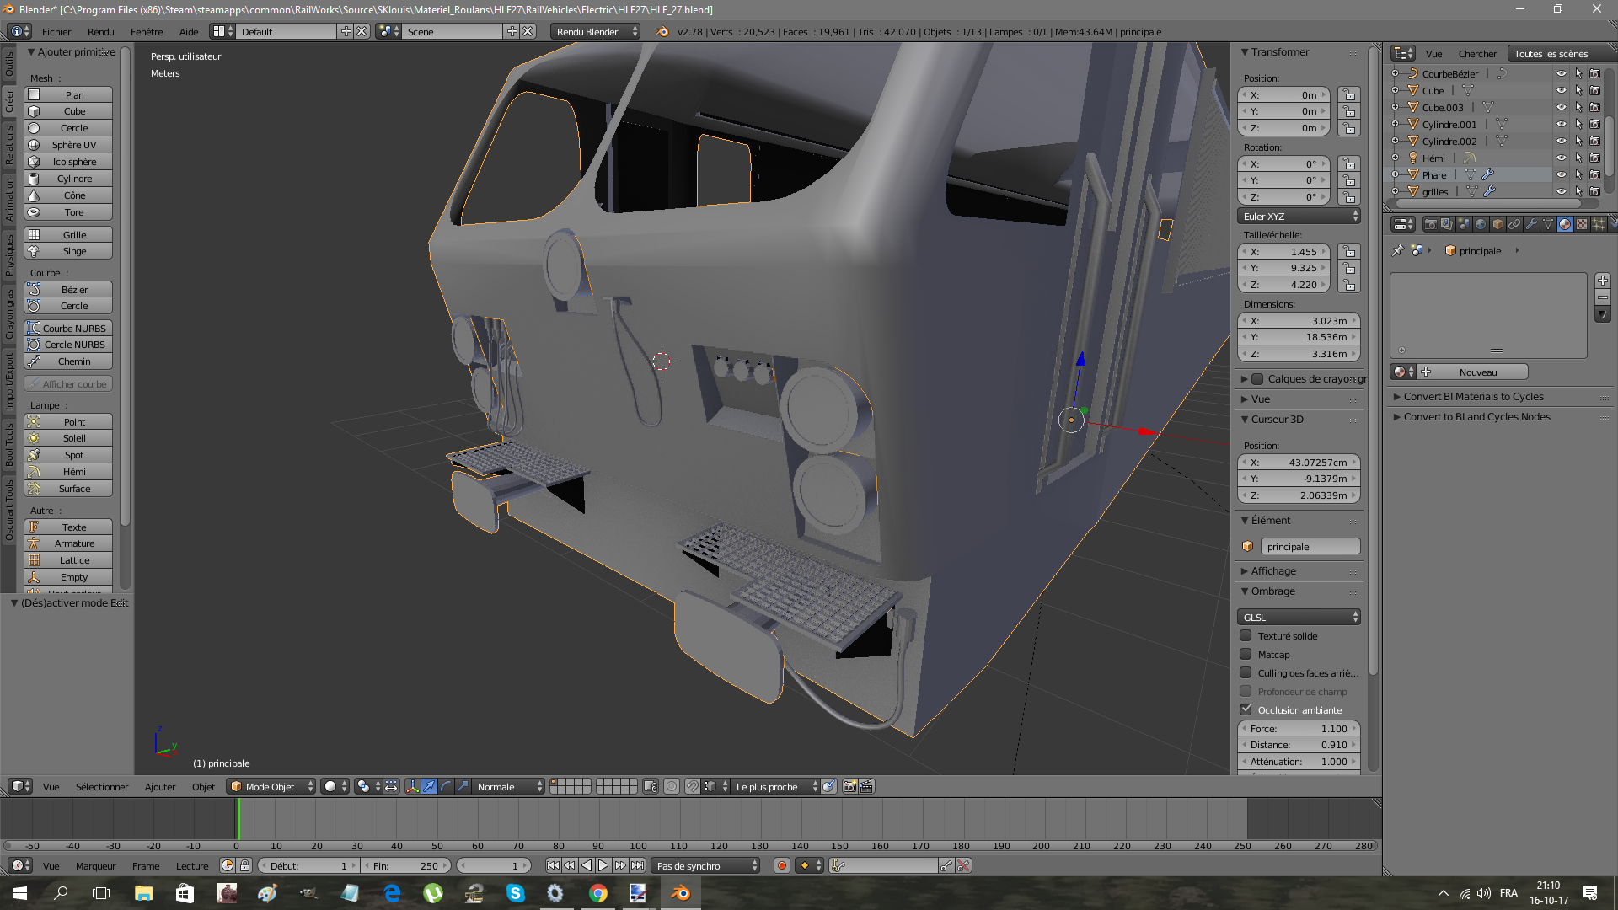Disable the Occlusion ambiante checkbox
The image size is (1618, 910).
tap(1246, 709)
